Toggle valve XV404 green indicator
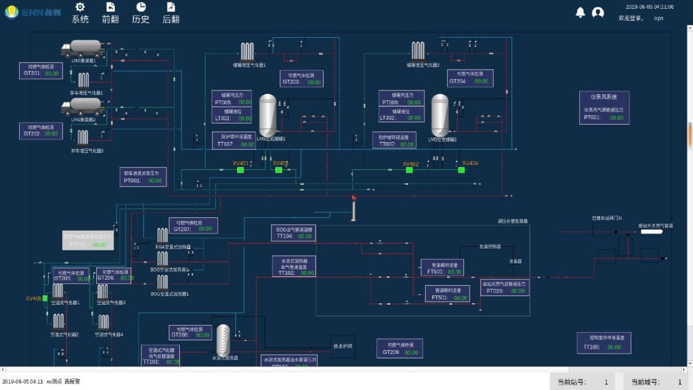 coord(462,170)
